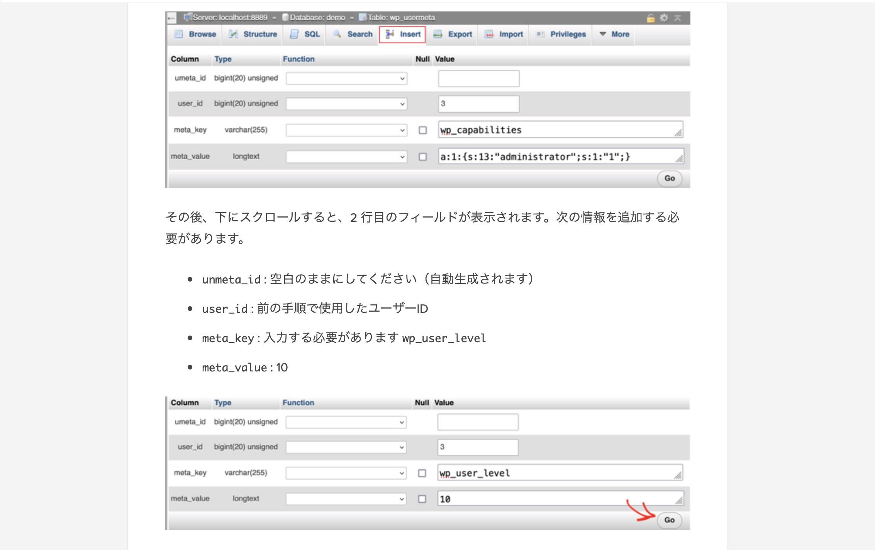
Task: Toggle Null checkbox for meta_value 10 row
Action: [422, 499]
